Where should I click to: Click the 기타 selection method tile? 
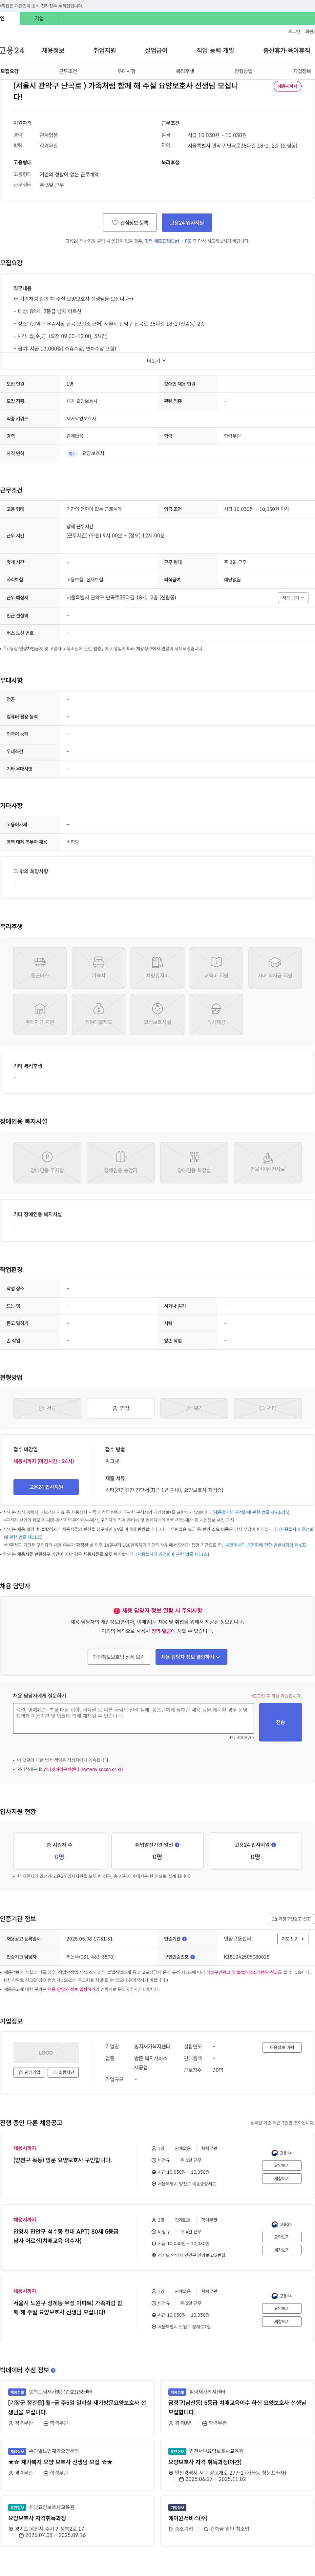point(268,1408)
